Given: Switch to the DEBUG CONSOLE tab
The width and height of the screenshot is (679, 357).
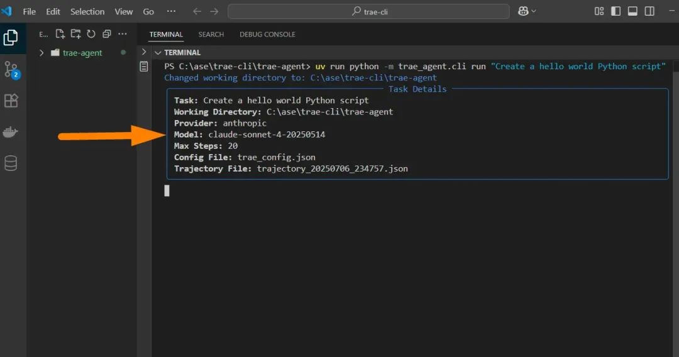Looking at the screenshot, I should click(x=267, y=35).
